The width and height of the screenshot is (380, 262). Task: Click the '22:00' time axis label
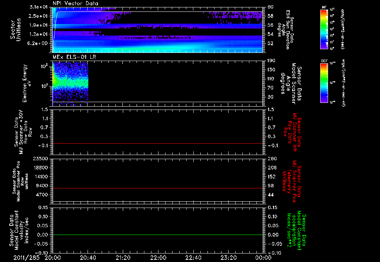(x=158, y=258)
